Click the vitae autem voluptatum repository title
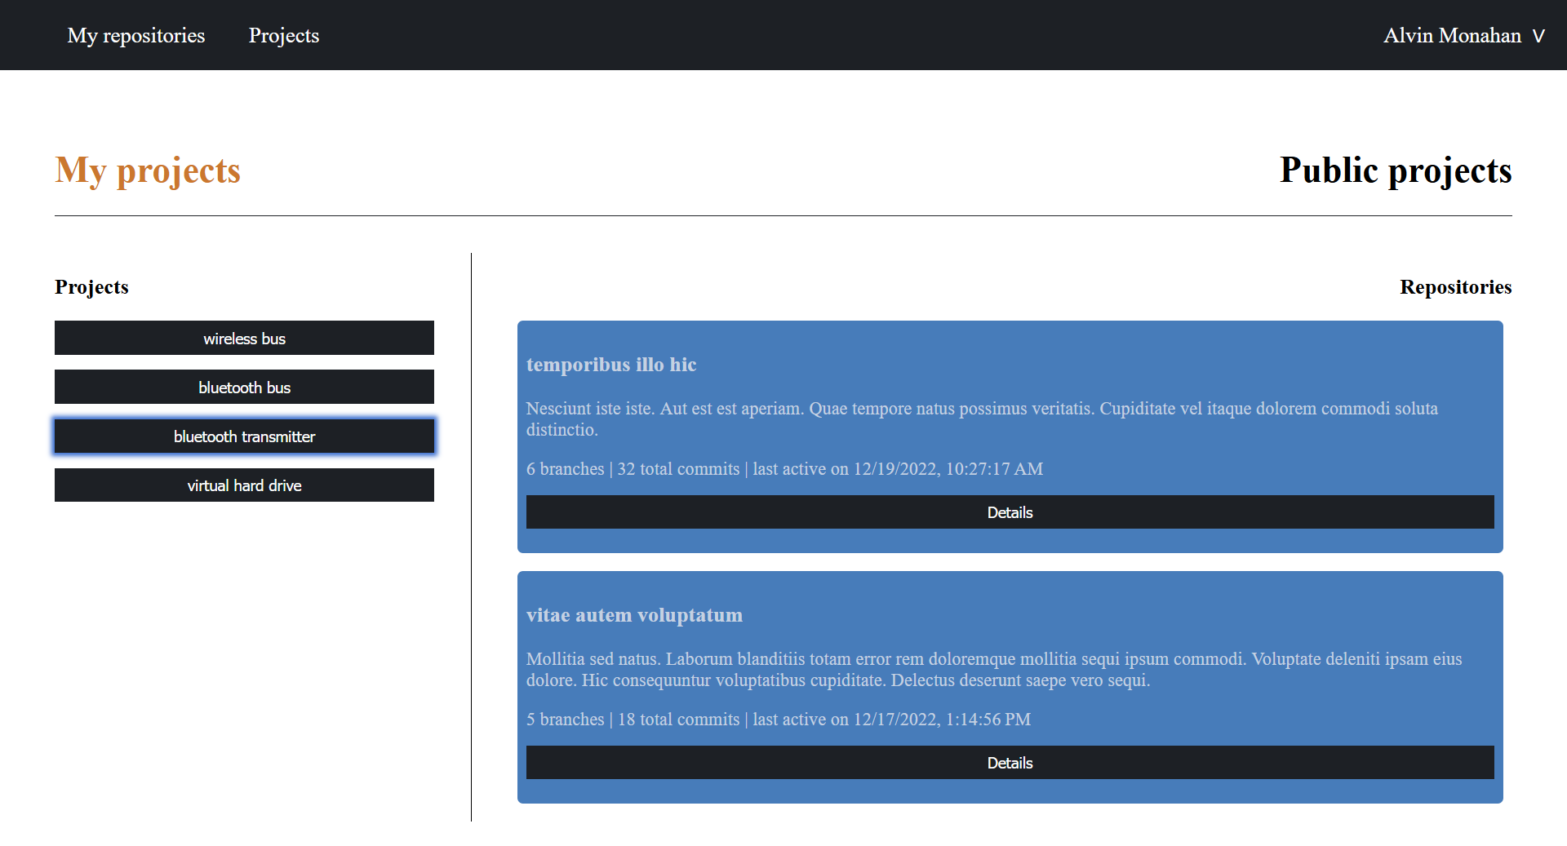 634,615
